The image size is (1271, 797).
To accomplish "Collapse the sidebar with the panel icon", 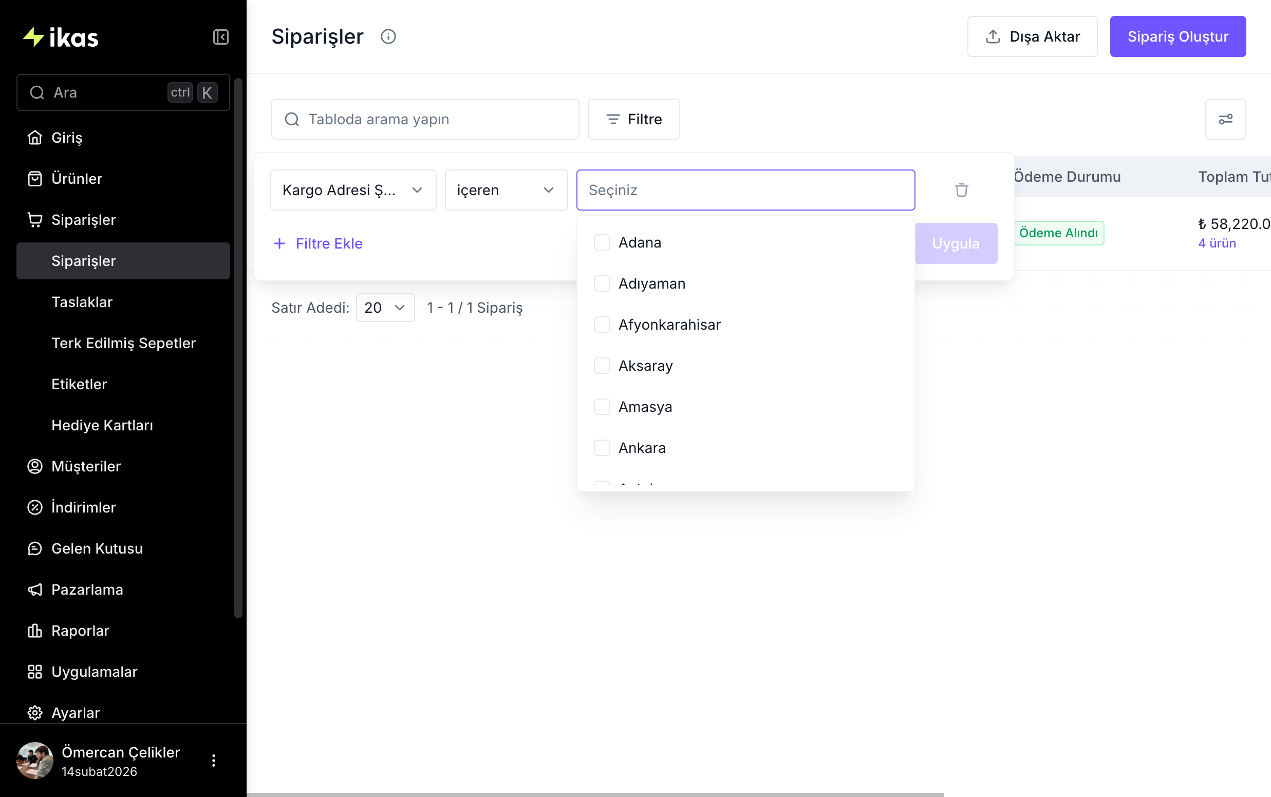I will pos(220,37).
